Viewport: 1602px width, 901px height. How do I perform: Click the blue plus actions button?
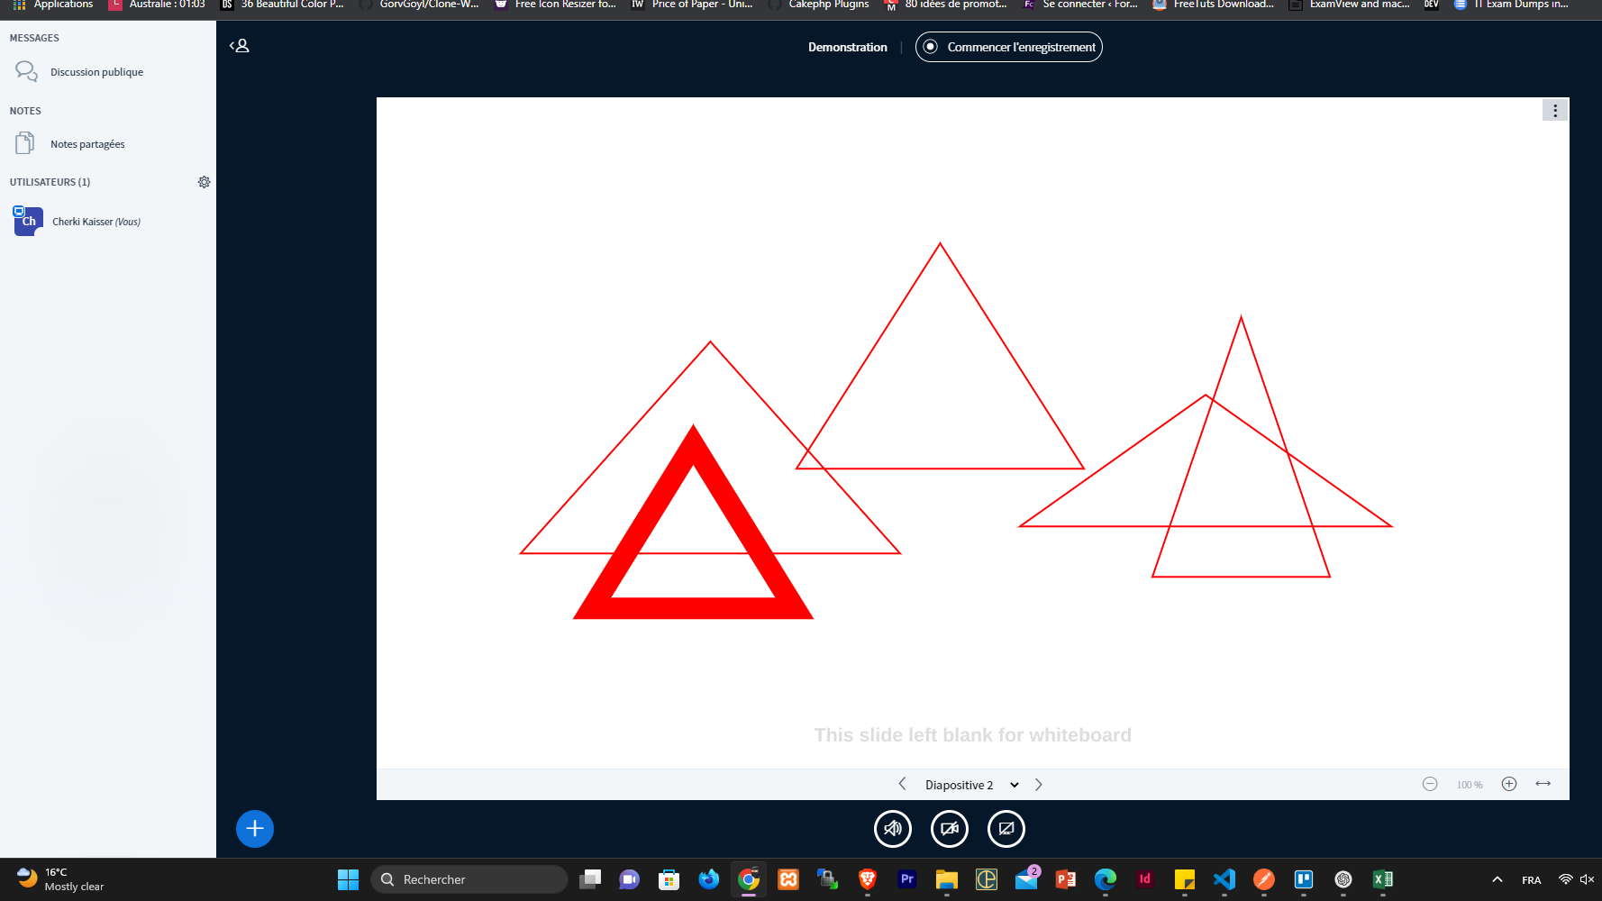pos(255,829)
